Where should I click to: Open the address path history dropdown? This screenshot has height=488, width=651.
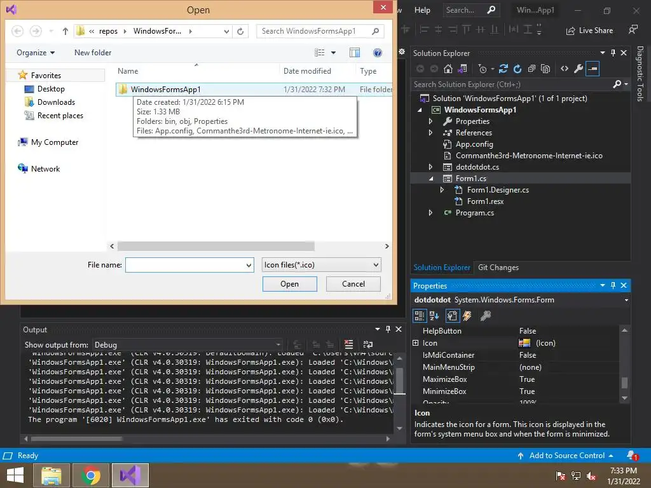[226, 31]
